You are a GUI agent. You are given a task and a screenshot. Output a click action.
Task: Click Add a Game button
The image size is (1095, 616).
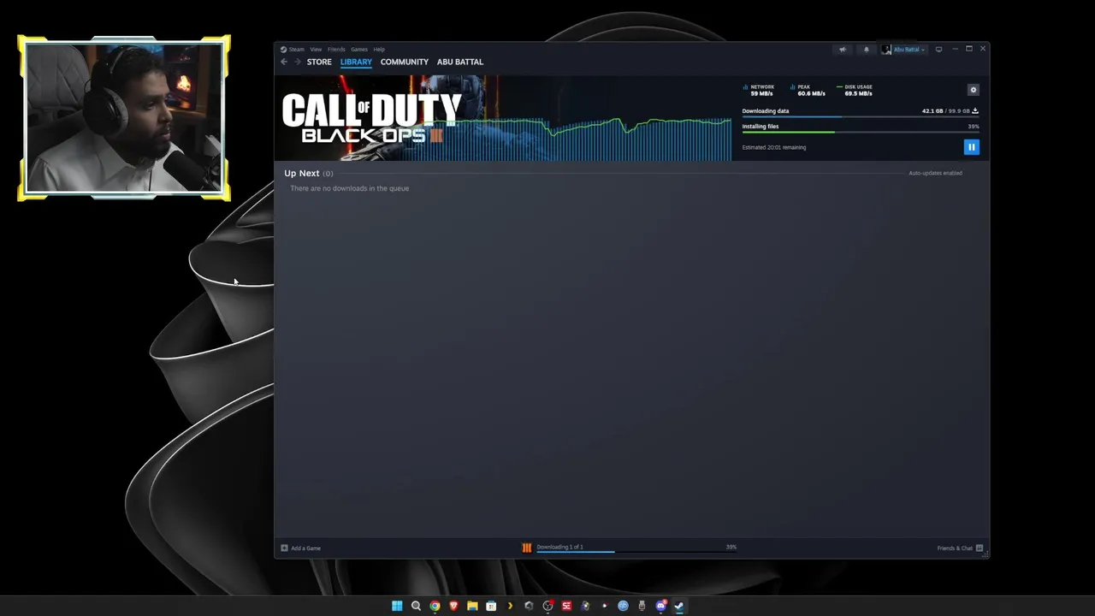301,548
